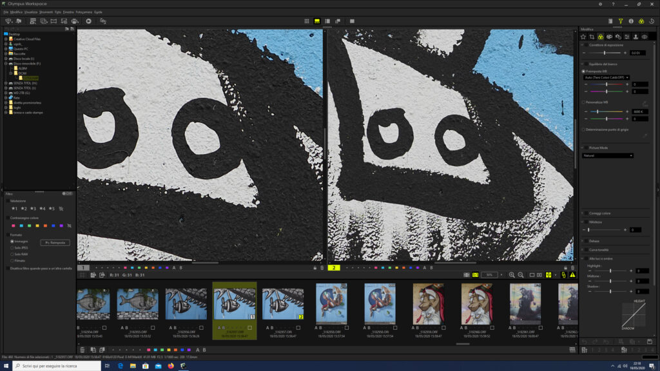Select the crop tool in the Modifica panel
Image resolution: width=660 pixels, height=371 pixels.
point(592,37)
